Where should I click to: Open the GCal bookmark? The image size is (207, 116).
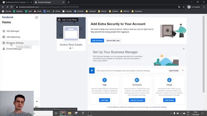47,11
